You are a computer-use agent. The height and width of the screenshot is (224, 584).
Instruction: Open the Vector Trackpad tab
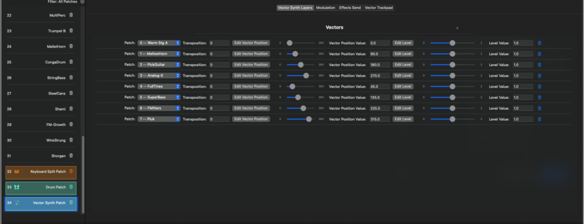tap(379, 8)
